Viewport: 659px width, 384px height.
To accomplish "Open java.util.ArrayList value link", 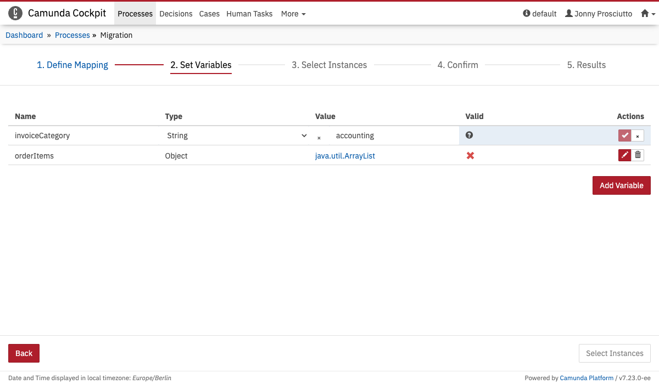I will pyautogui.click(x=345, y=156).
